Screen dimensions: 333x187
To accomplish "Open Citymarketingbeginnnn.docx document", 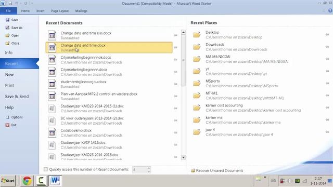I will pyautogui.click(x=109, y=72).
